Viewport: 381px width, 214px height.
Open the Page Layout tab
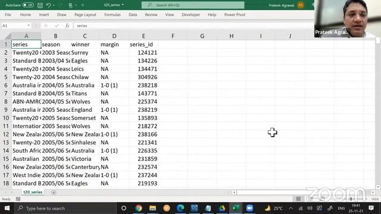(x=85, y=14)
